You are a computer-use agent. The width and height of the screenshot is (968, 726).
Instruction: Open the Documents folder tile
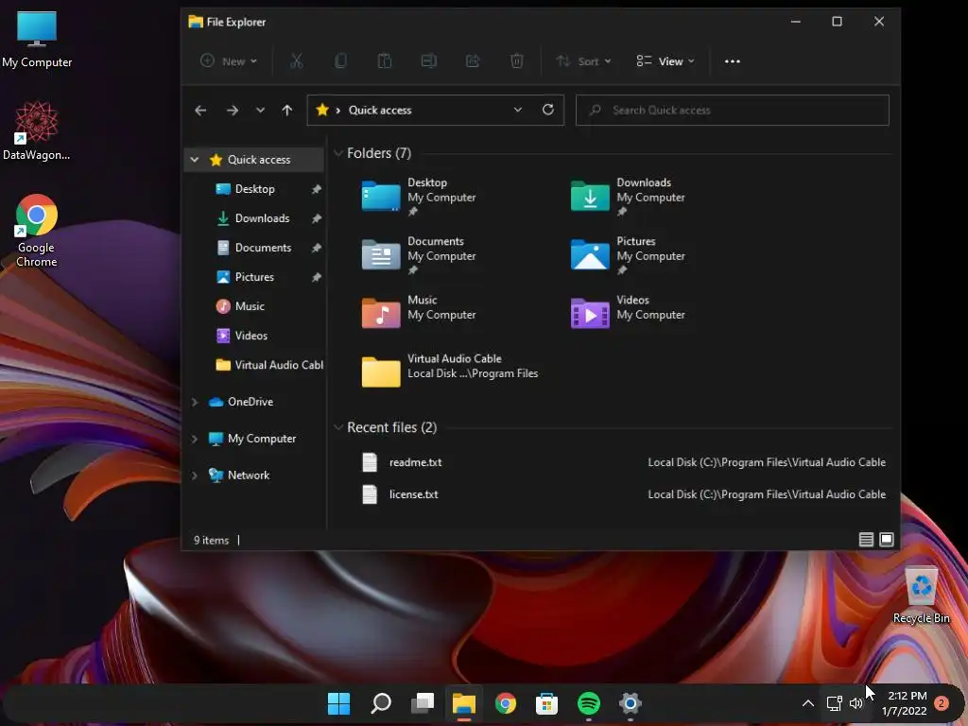420,255
